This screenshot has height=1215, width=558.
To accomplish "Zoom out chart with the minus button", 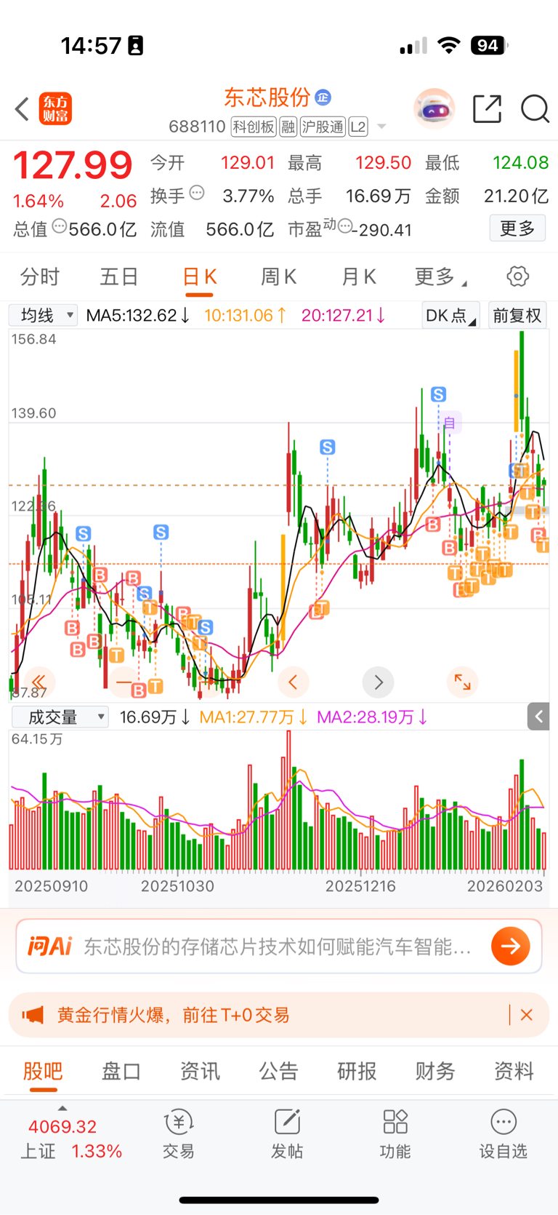I will click(124, 682).
